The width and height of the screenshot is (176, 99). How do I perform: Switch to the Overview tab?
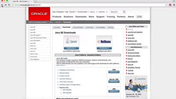(57, 27)
